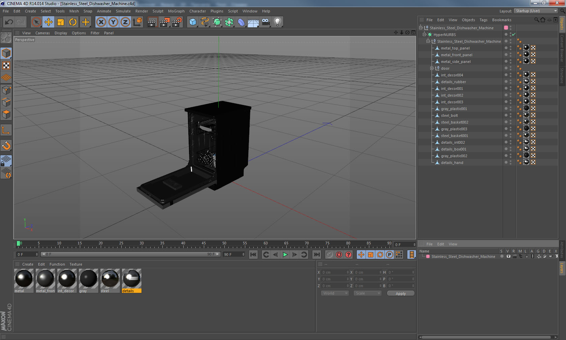Click the pink layer color of root object

[x=506, y=28]
